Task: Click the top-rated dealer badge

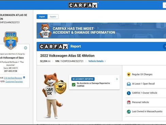Action: (x=11, y=41)
